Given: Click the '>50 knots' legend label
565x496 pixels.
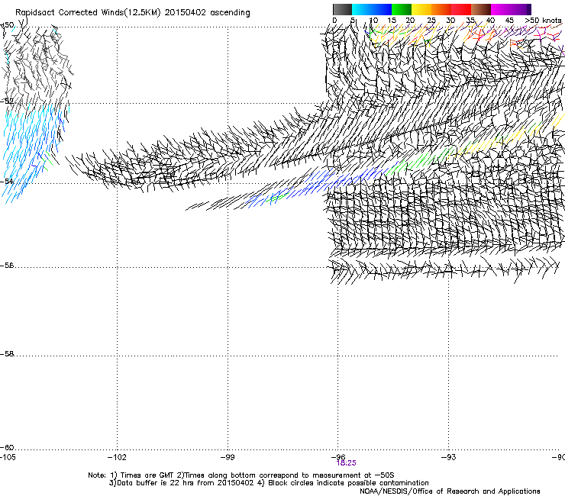Looking at the screenshot, I should 543,20.
